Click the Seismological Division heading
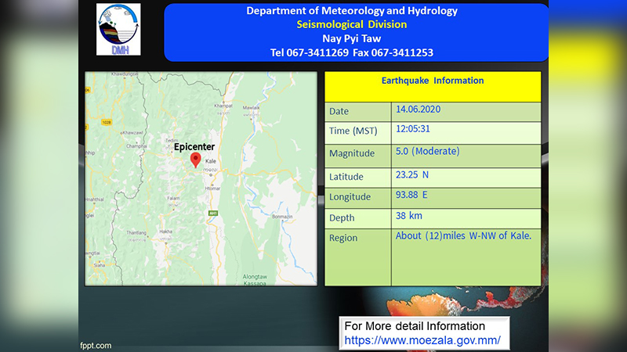This screenshot has height=352, width=627. click(352, 24)
